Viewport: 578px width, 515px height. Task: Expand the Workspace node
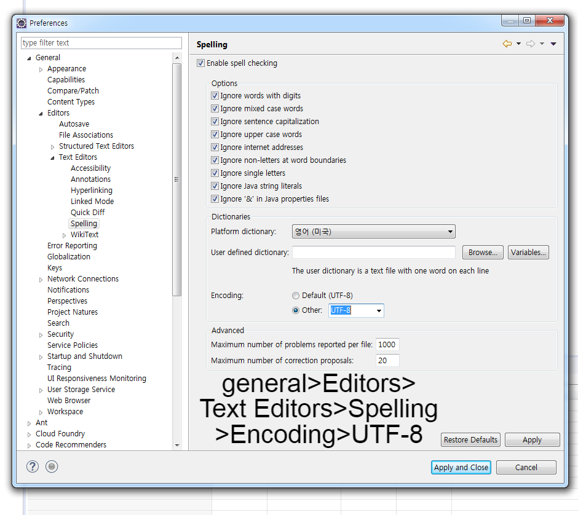pos(41,412)
